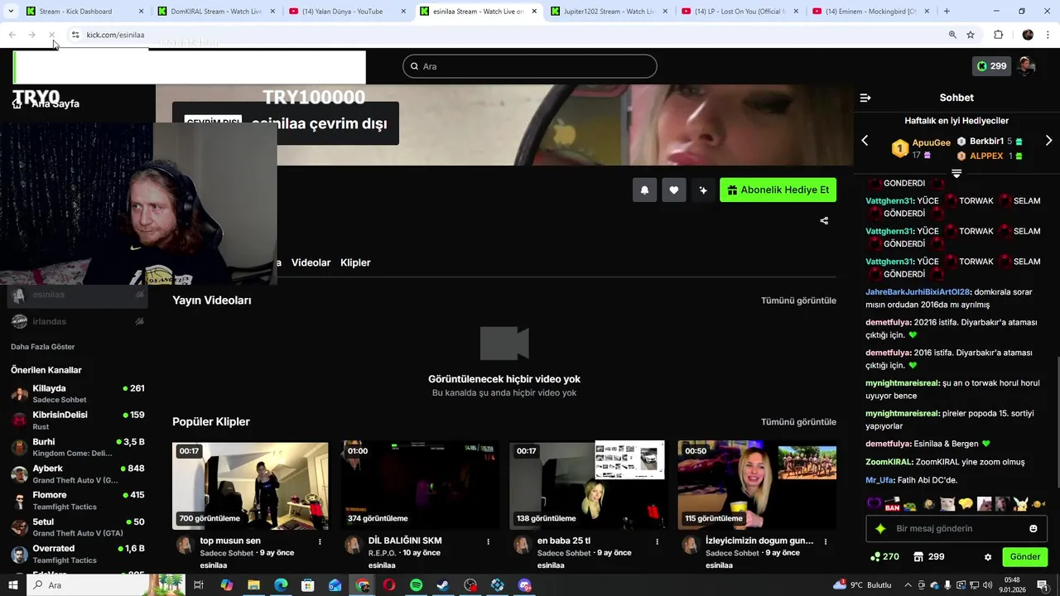Open Steam from the taskbar
Screen dimensions: 1060x596
[443, 585]
